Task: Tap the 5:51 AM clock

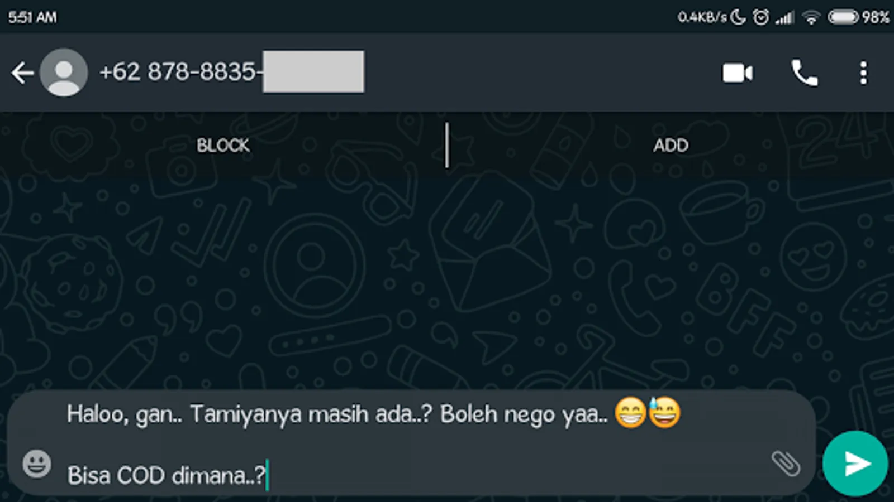Action: tap(32, 17)
